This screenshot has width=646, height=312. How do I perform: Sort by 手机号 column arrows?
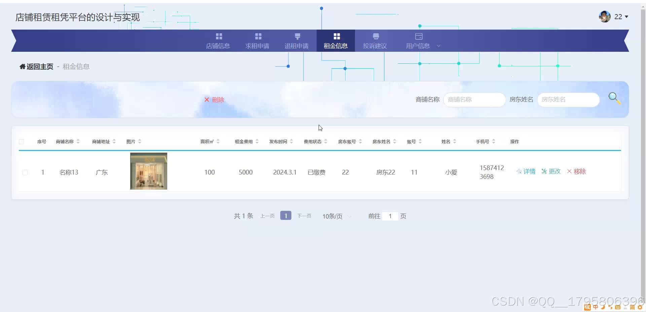click(x=494, y=142)
